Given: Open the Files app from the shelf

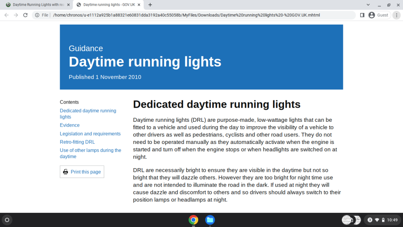Looking at the screenshot, I should point(210,220).
